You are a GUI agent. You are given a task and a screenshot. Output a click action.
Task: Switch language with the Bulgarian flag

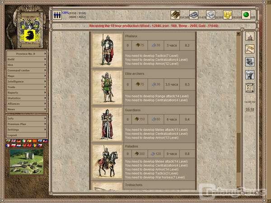[x=8, y=141]
